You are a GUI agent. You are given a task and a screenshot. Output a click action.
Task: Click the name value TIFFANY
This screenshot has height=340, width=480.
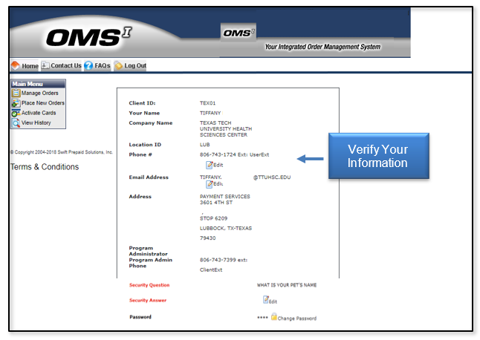pos(210,113)
